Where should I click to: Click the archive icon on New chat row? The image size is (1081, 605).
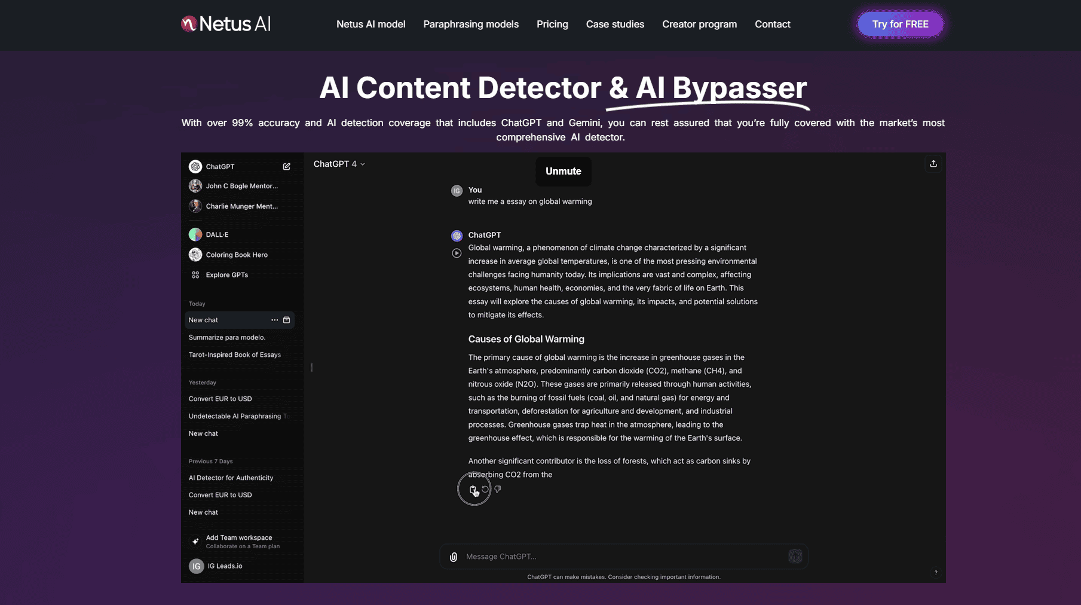click(x=287, y=320)
